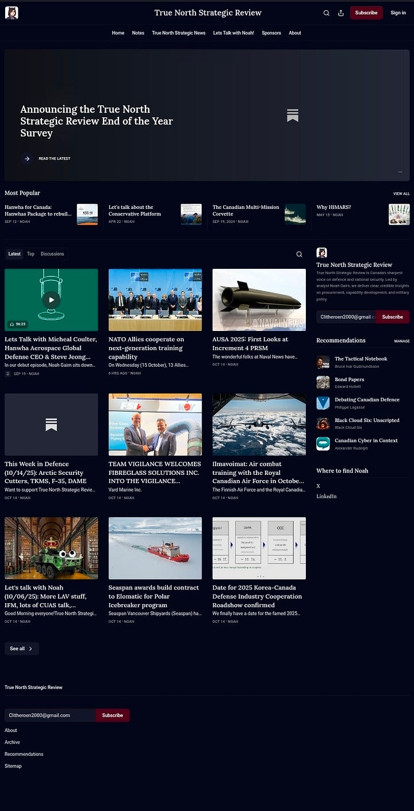Click the arrow icon beside Read the Latest
Image resolution: width=414 pixels, height=811 pixels.
[x=26, y=158]
